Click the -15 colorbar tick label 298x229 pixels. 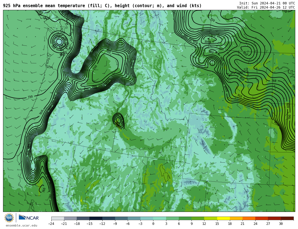[x=89, y=224]
